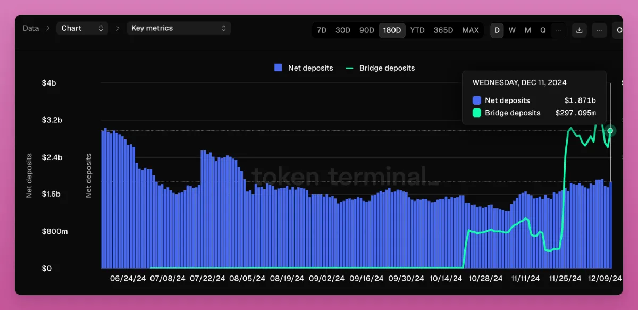
Task: Click the blue Net deposits legend square
Action: [x=278, y=68]
